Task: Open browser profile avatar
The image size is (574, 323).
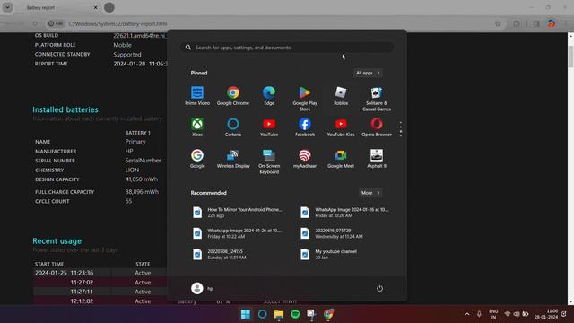Action: (x=551, y=23)
